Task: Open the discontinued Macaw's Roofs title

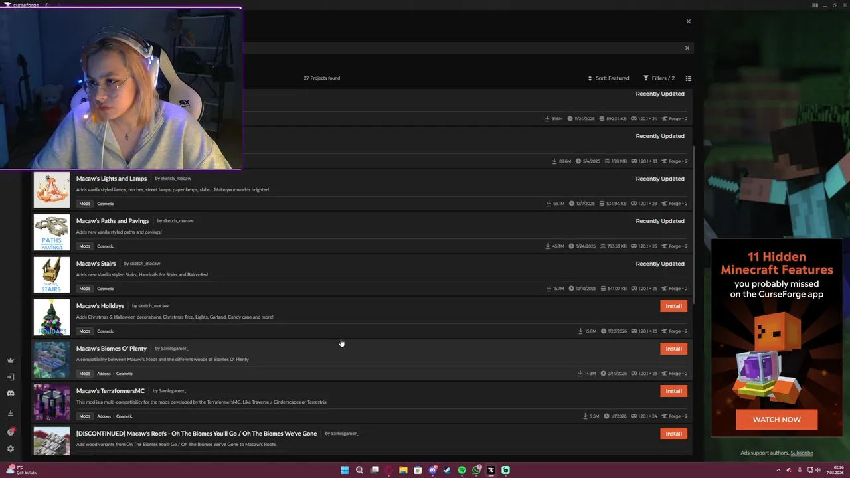Action: point(197,434)
